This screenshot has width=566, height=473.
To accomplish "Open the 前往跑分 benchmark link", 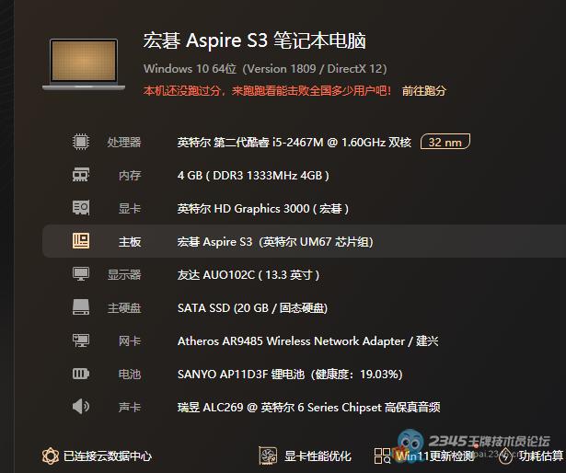I will (424, 90).
